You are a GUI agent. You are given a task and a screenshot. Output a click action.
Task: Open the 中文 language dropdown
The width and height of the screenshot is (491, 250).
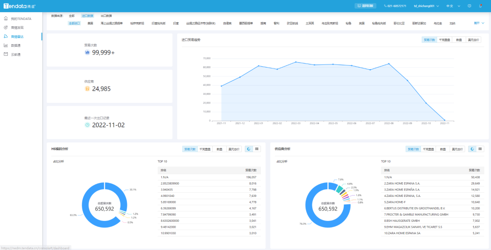(x=453, y=6)
